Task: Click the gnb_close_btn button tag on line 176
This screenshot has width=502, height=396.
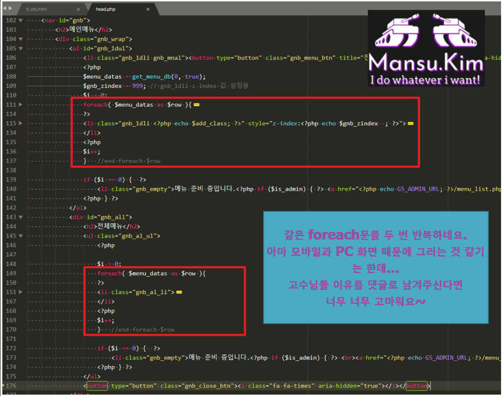Action: click(161, 386)
